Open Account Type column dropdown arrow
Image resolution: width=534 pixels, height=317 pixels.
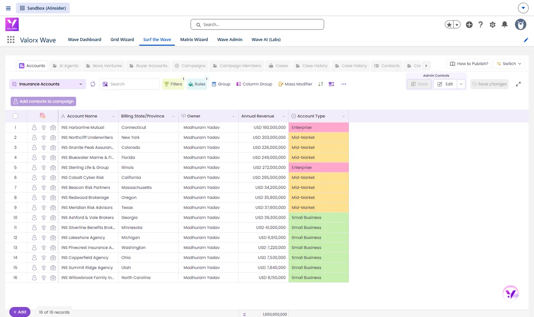pyautogui.click(x=344, y=116)
